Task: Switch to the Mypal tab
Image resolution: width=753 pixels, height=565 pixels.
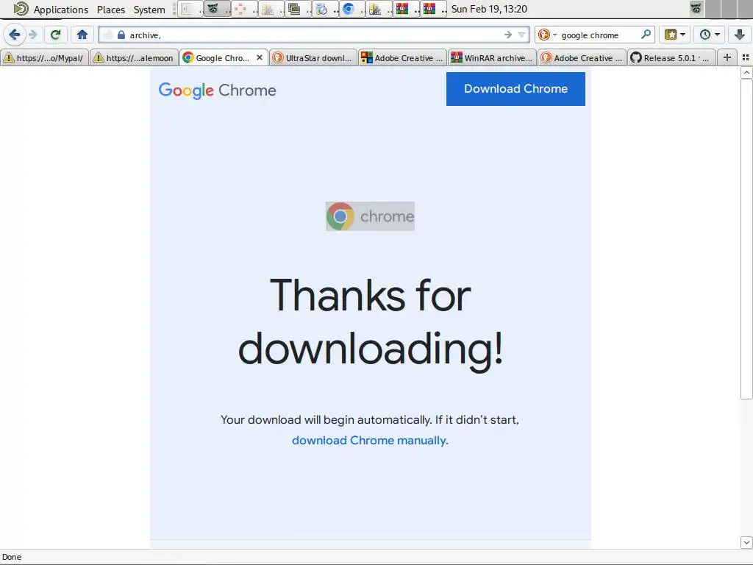Action: (x=45, y=57)
